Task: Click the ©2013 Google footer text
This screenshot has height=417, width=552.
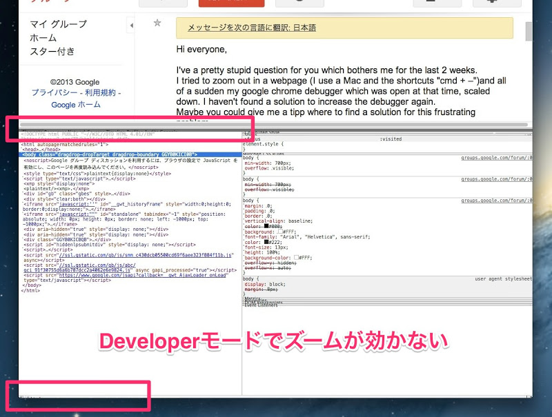Action: pyautogui.click(x=75, y=82)
